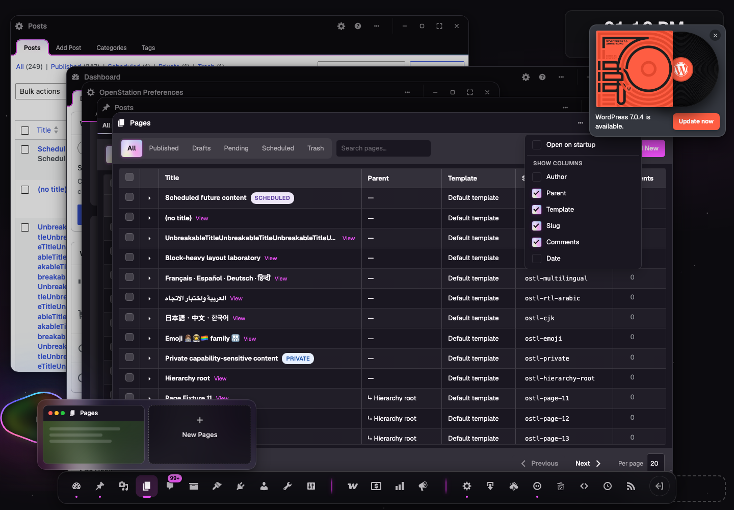Open the dollar-sign payments icon in the dock

(x=376, y=486)
